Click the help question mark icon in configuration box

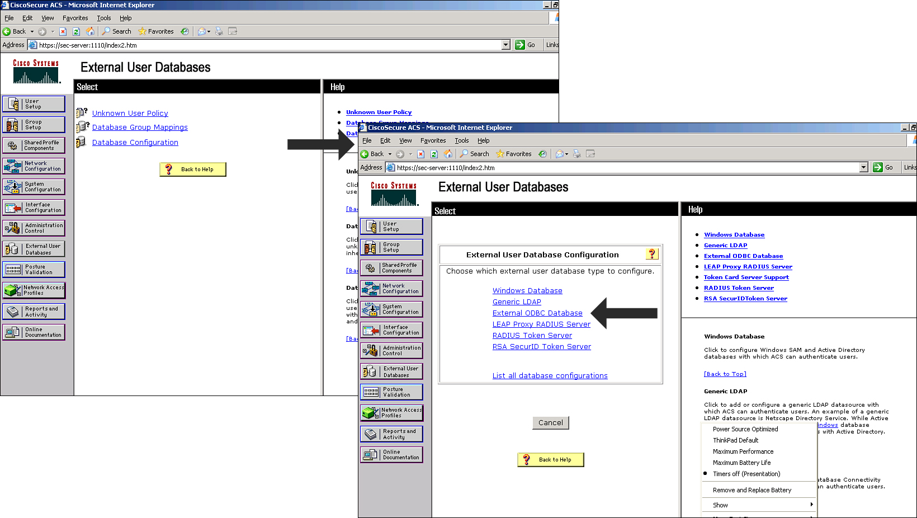pyautogui.click(x=652, y=254)
